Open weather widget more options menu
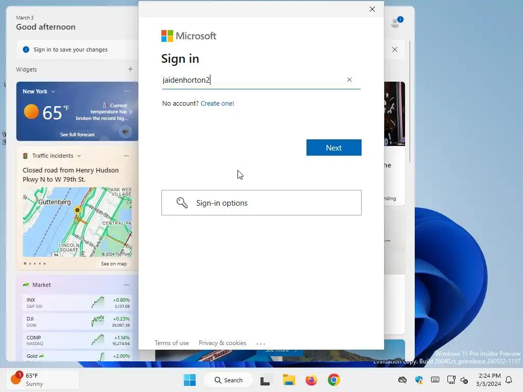Viewport: 523px width, 392px height. (126, 91)
